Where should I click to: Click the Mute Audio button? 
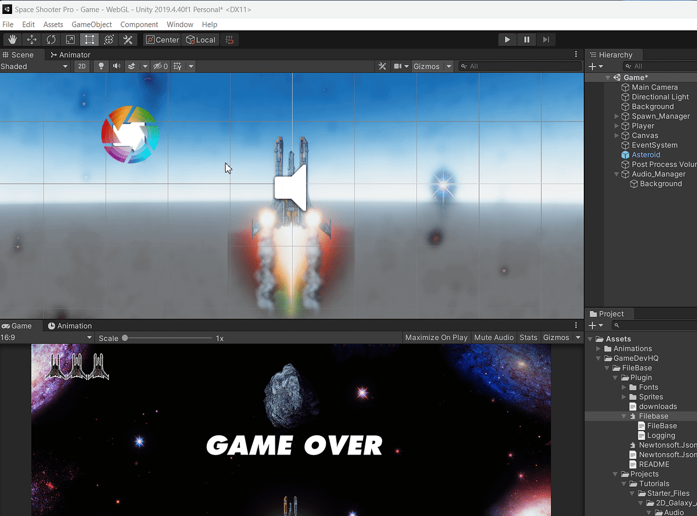pyautogui.click(x=494, y=337)
